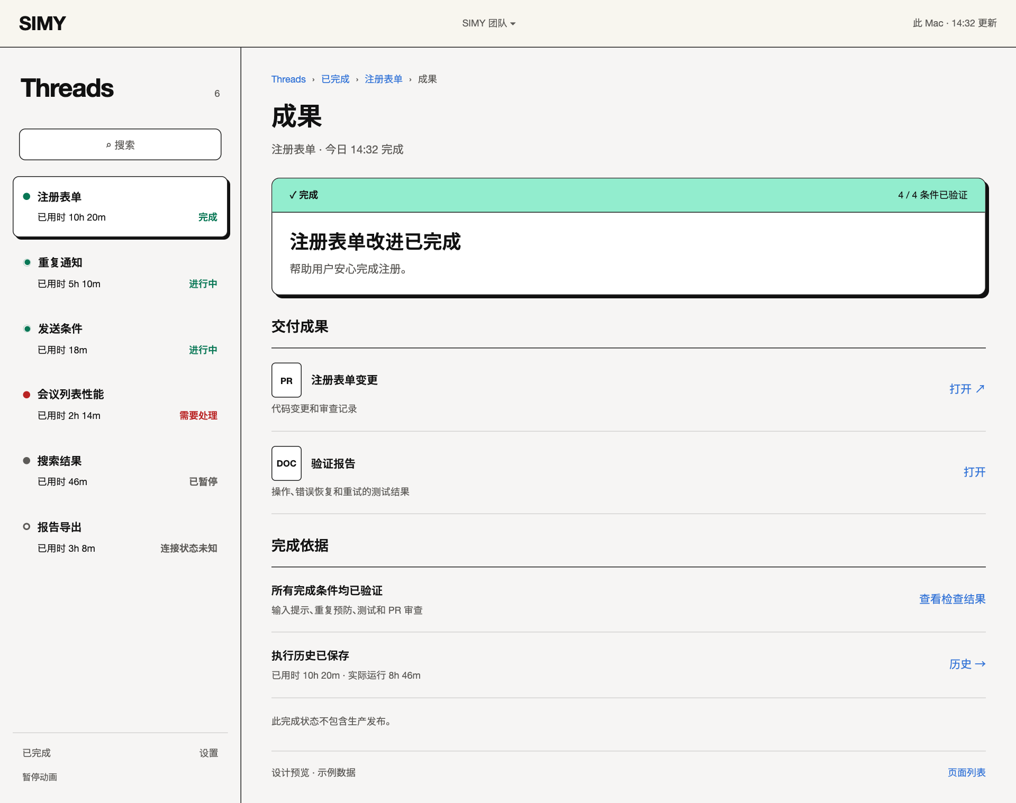Switch to 已完成 in sidebar footer

pyautogui.click(x=37, y=753)
